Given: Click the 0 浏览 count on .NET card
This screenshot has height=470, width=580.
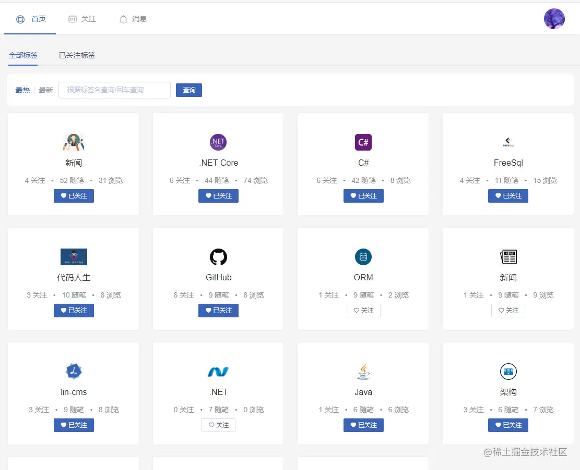Looking at the screenshot, I should coord(253,410).
